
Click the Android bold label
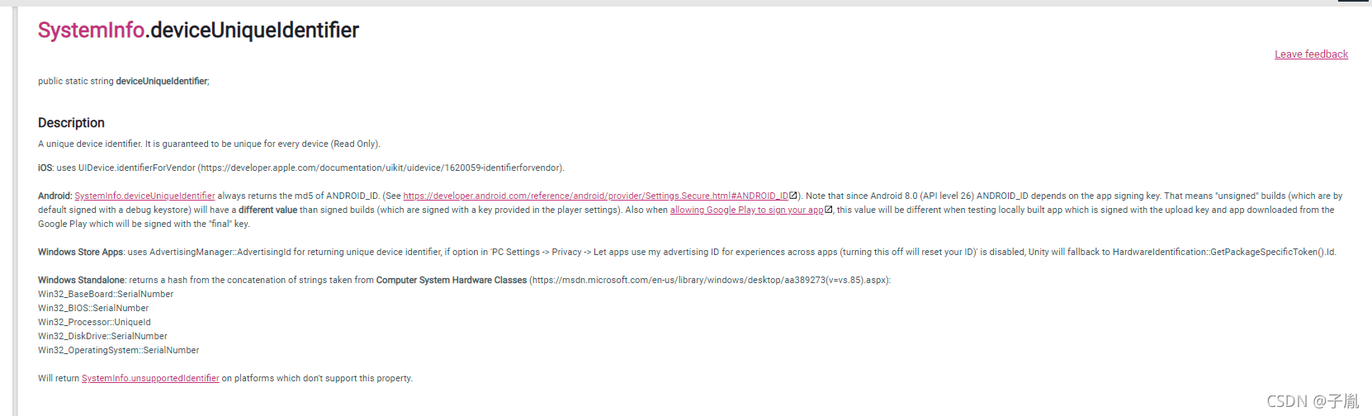click(x=55, y=196)
